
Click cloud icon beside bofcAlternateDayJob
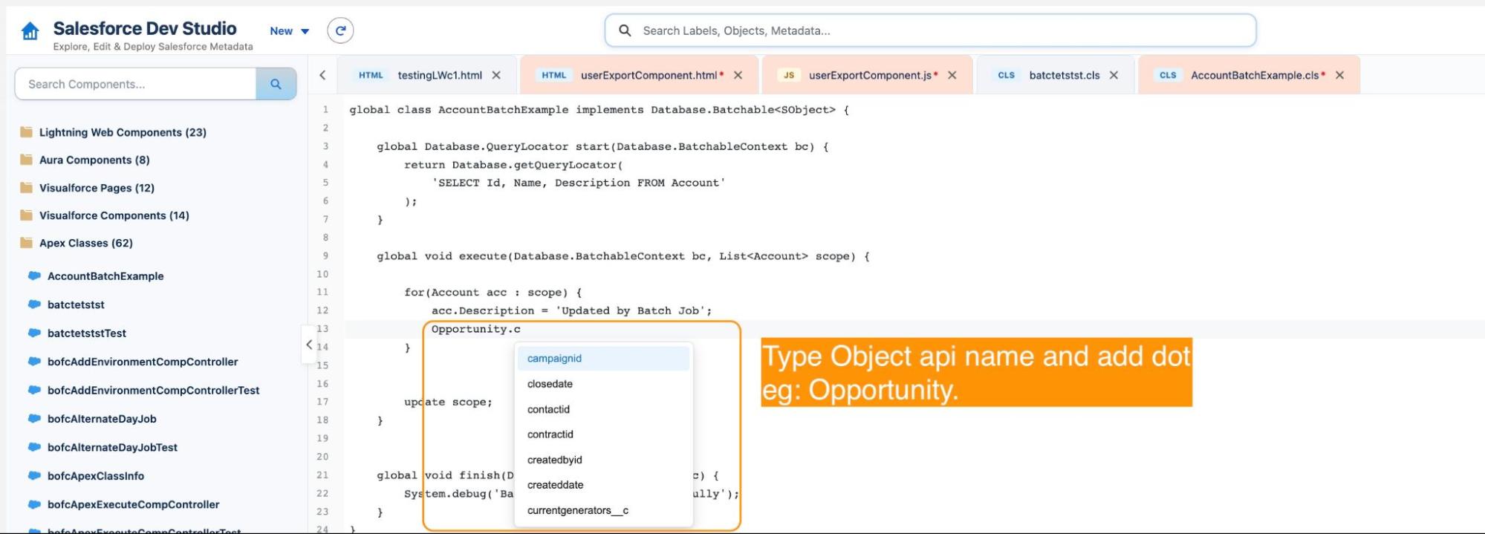click(x=33, y=418)
